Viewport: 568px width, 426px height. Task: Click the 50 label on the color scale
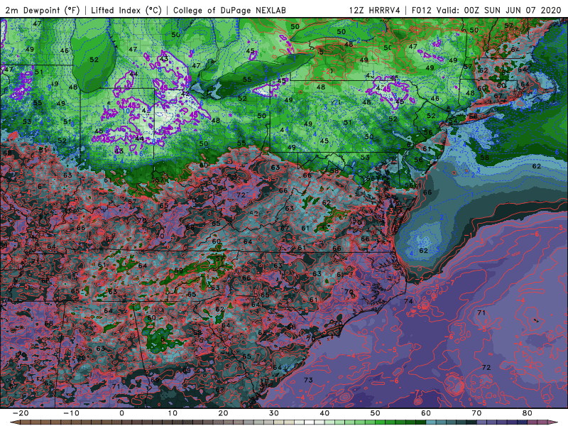tap(376, 413)
